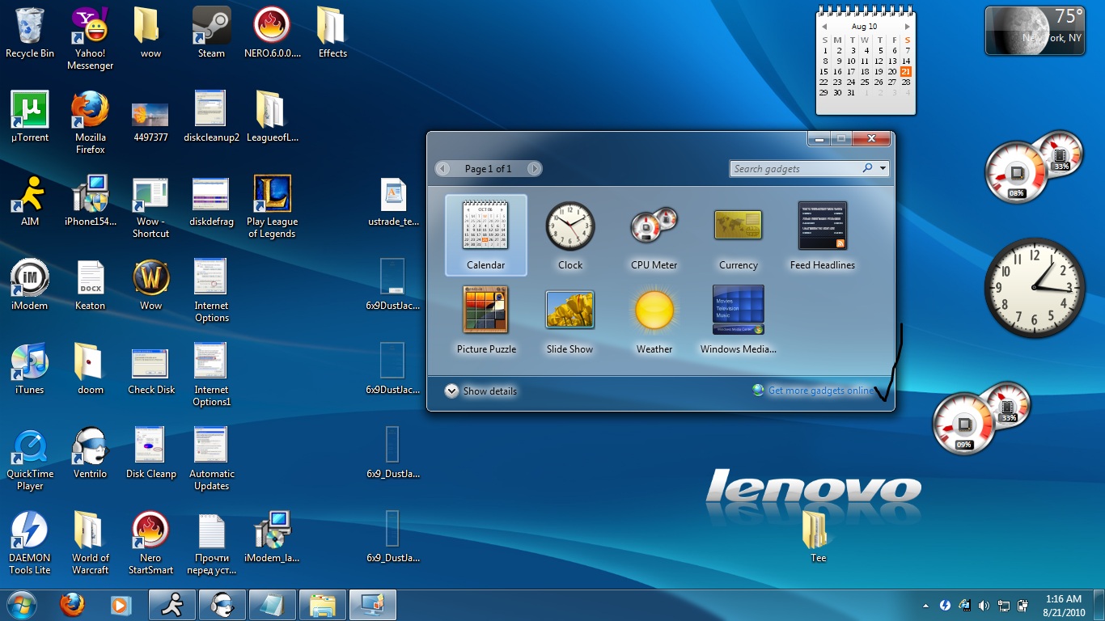Viewport: 1105px width, 621px height.
Task: Select the Check Disk desktop icon
Action: click(x=150, y=370)
